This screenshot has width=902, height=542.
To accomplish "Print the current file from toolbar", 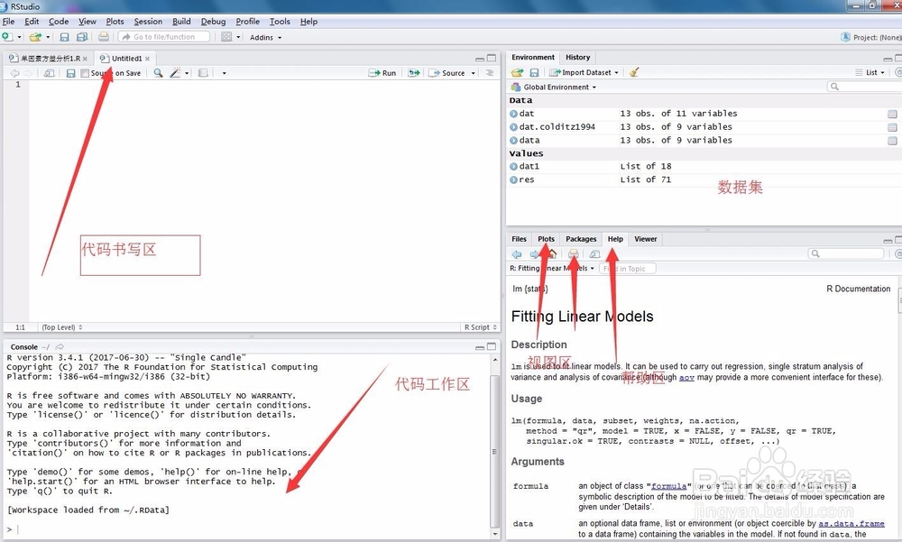I will pos(104,37).
